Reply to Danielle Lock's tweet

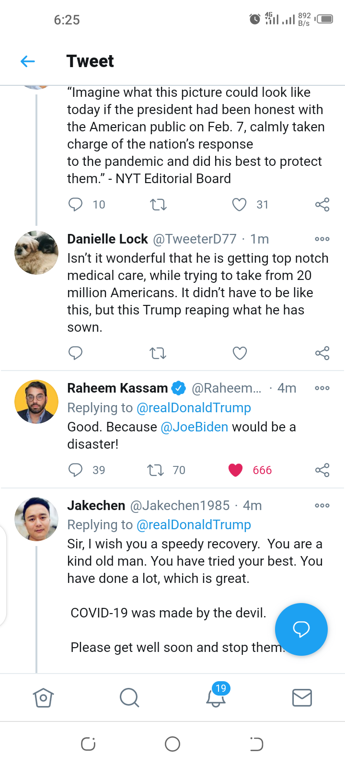[75, 353]
